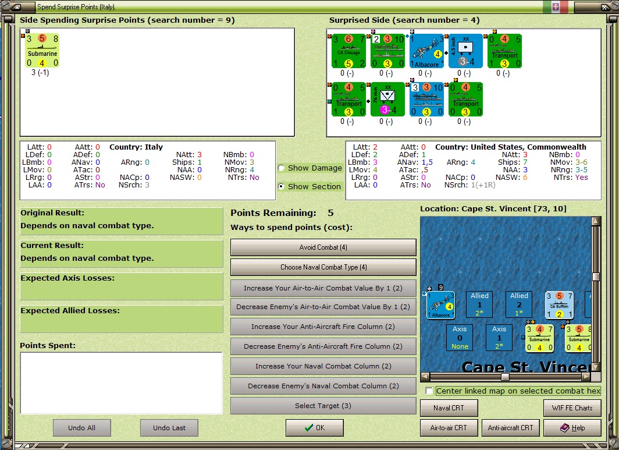Image resolution: width=619 pixels, height=450 pixels.
Task: Select the CA Chicago cruiser counter
Action: click(x=349, y=51)
